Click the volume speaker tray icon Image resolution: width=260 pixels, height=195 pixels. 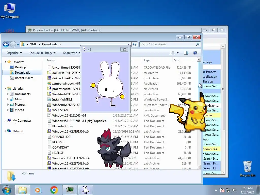(x=234, y=190)
